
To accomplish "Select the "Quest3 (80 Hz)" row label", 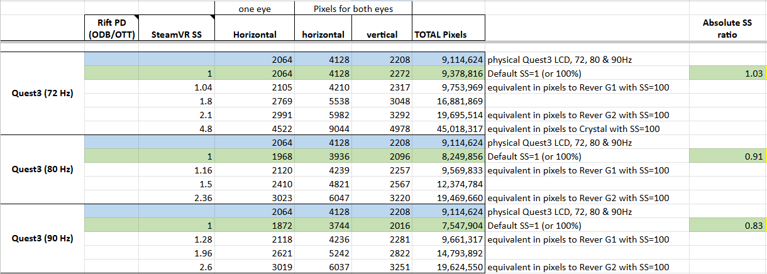I will (x=43, y=170).
